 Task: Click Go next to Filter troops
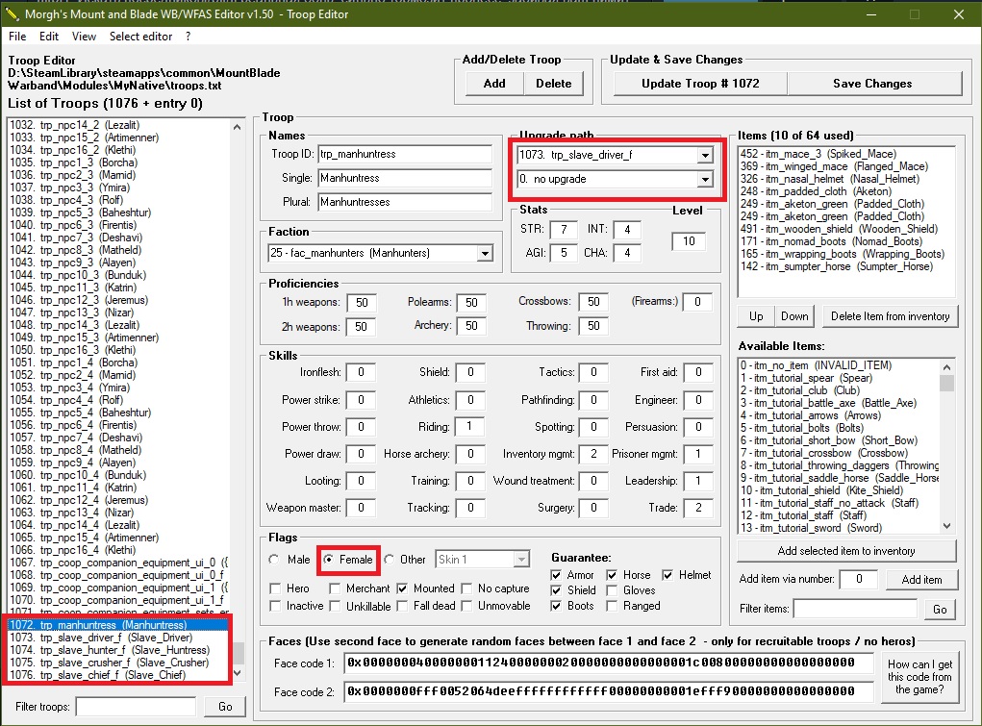[x=225, y=707]
